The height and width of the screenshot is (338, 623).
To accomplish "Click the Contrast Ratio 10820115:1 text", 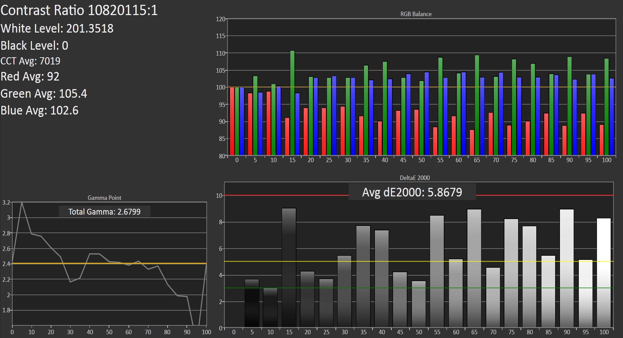I will pyautogui.click(x=79, y=10).
